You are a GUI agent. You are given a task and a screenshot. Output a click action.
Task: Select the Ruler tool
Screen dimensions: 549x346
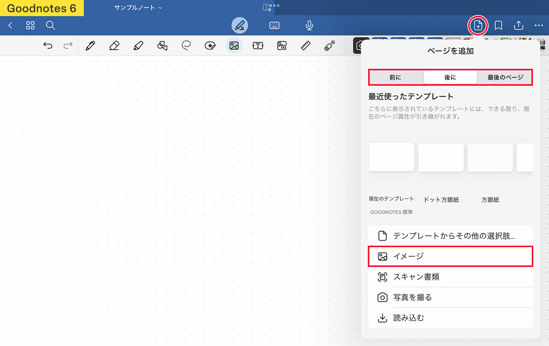coord(306,45)
